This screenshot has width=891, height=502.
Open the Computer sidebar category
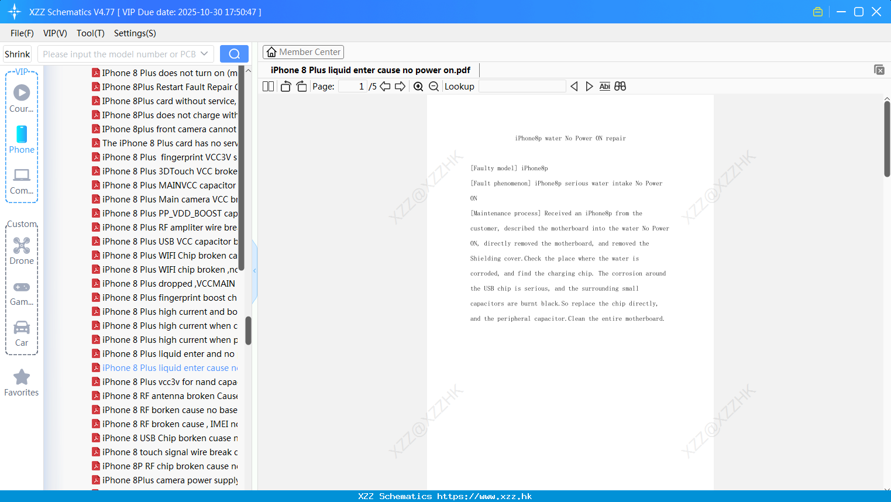tap(22, 181)
